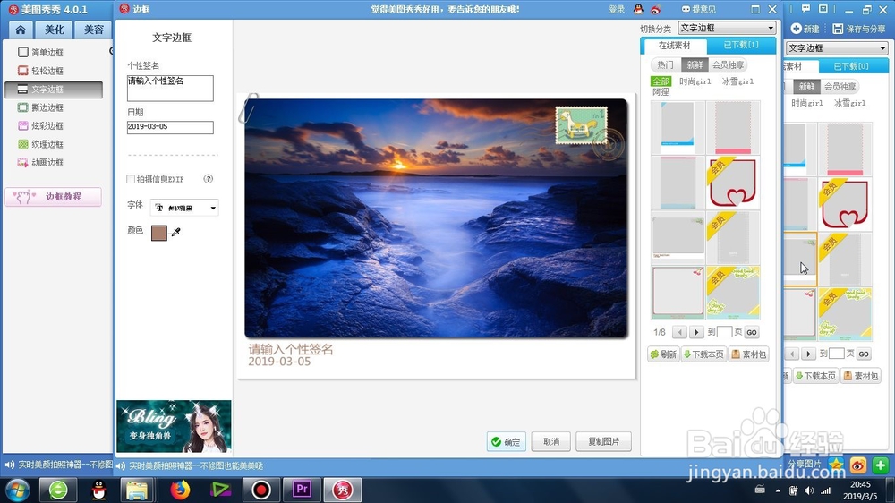Click the Bling advertisement banner
The image size is (895, 503).
(175, 427)
